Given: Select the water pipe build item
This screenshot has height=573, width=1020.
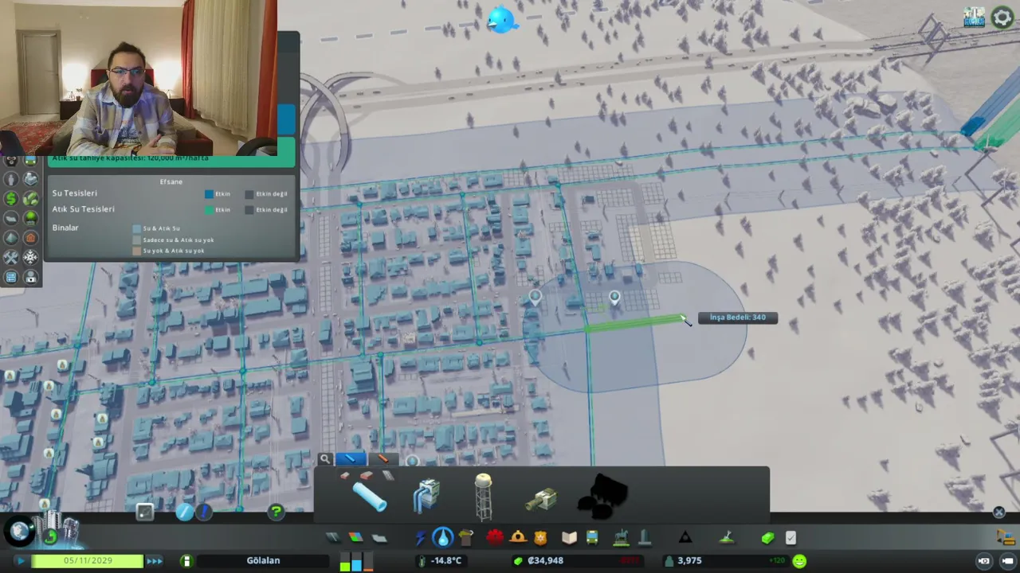Looking at the screenshot, I should pos(370,496).
